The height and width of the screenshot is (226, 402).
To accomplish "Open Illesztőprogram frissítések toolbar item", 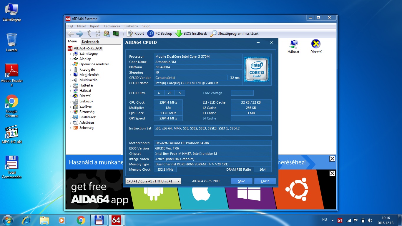I will [x=234, y=34].
